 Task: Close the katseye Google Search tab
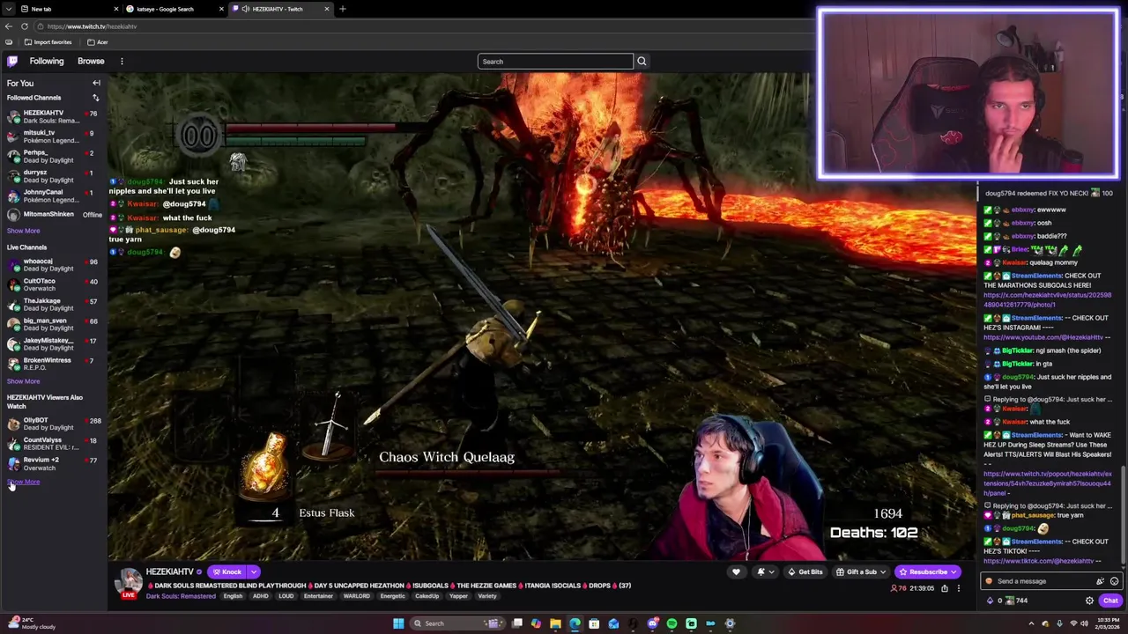pos(221,9)
